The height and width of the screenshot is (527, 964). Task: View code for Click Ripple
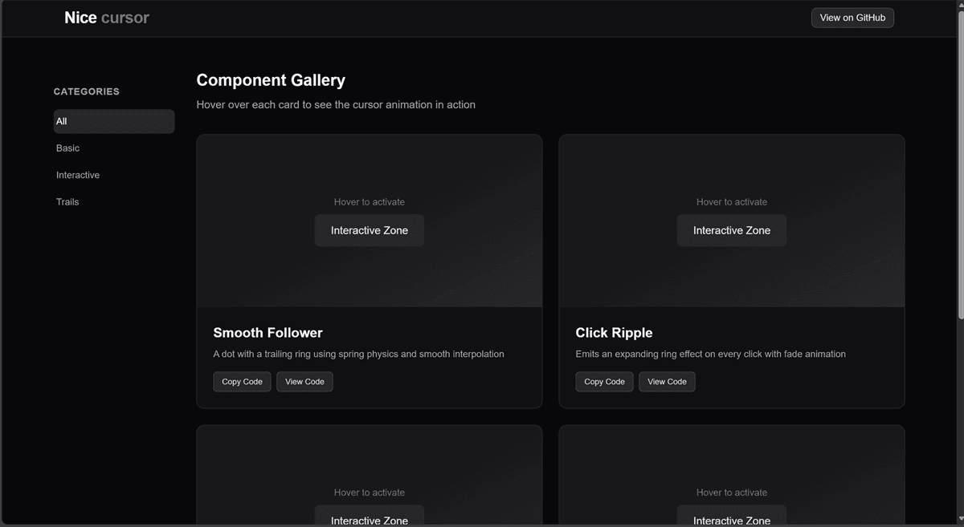(x=667, y=382)
